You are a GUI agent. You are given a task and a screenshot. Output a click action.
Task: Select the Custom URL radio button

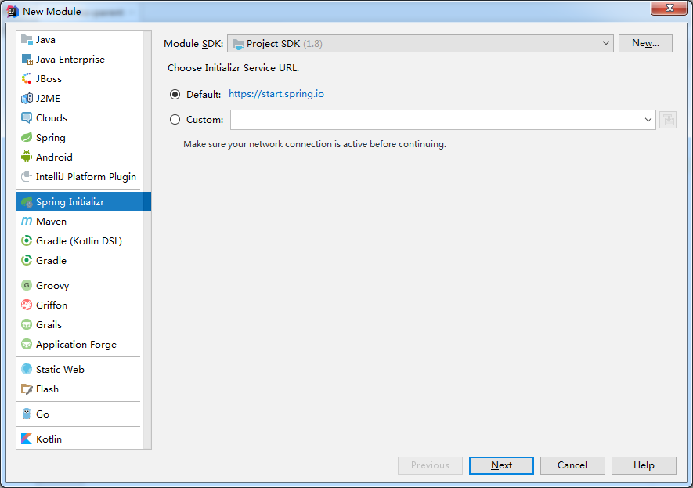(175, 119)
